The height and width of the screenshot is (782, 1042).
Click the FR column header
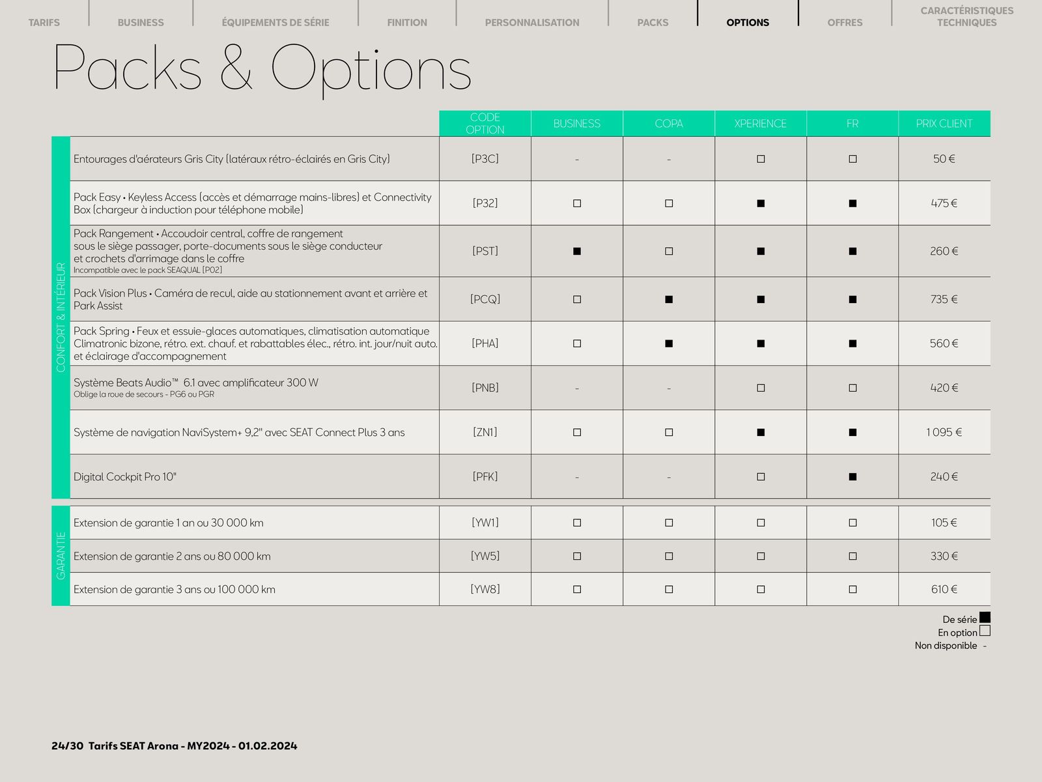tap(852, 123)
